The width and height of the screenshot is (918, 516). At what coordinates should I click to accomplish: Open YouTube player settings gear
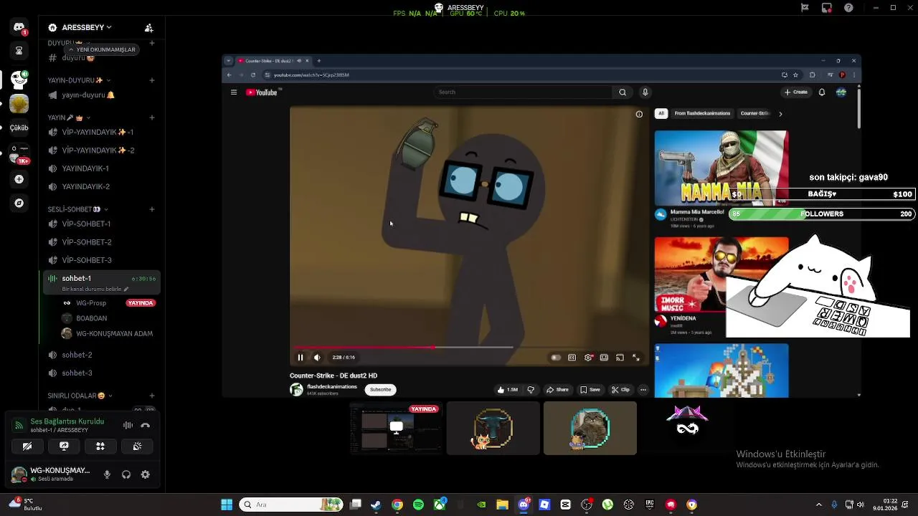[588, 358]
